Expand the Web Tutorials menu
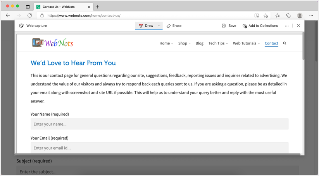Image resolution: width=319 pixels, height=176 pixels. click(246, 43)
